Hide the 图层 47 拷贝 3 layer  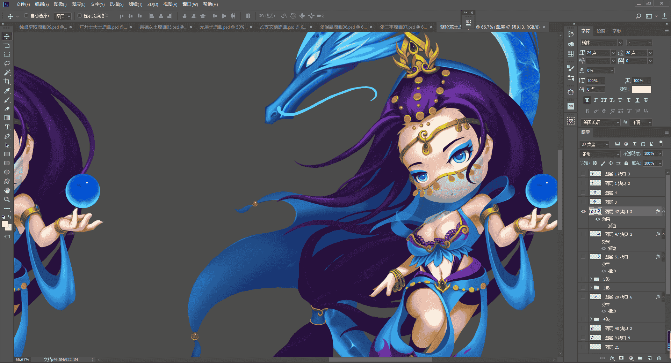coord(583,211)
